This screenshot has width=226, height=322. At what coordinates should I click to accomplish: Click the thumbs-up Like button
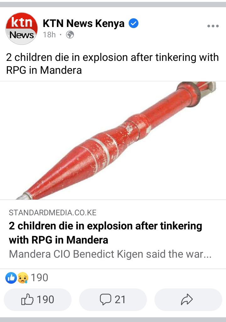pyautogui.click(x=38, y=300)
